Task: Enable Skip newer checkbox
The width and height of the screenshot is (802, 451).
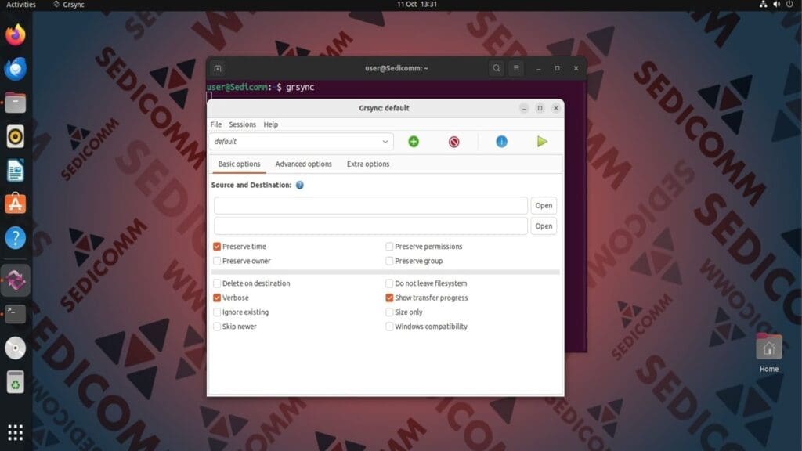Action: click(217, 327)
